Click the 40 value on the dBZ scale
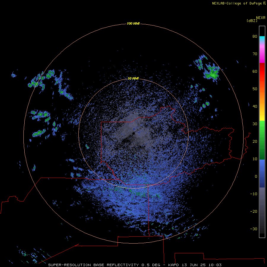The width and height of the screenshot is (267, 267). [255, 107]
